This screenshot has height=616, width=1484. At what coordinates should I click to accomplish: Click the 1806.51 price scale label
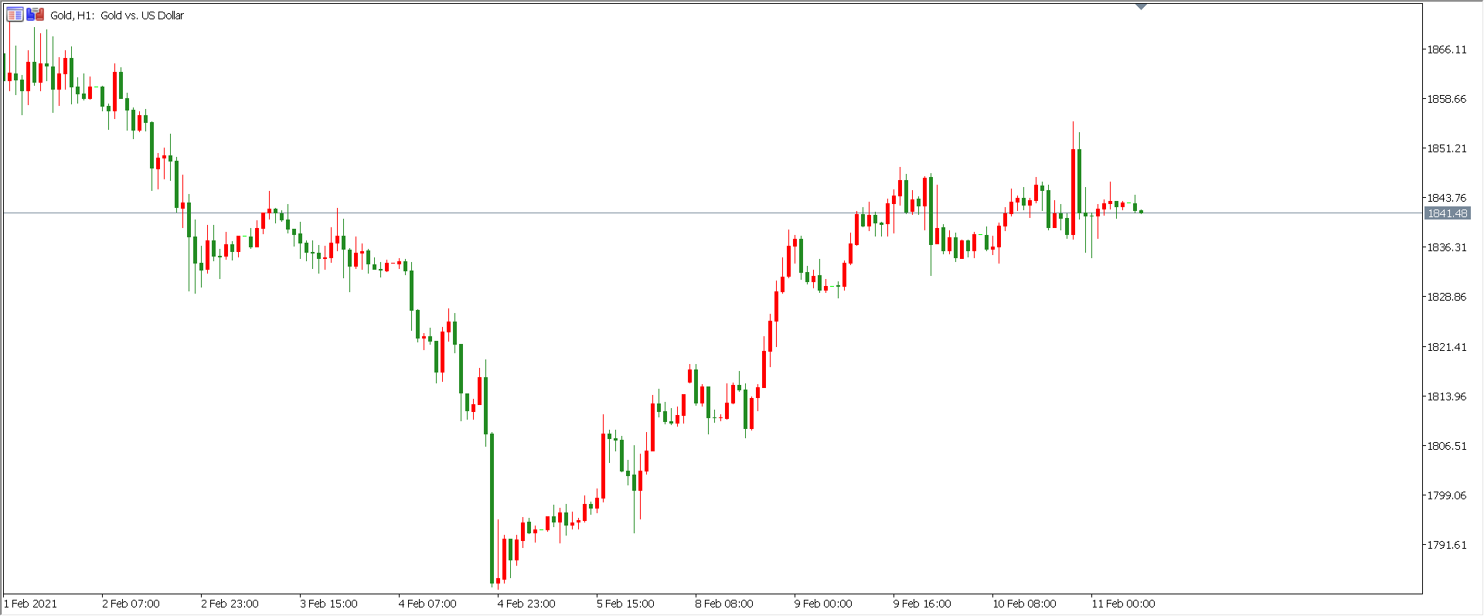(1446, 446)
